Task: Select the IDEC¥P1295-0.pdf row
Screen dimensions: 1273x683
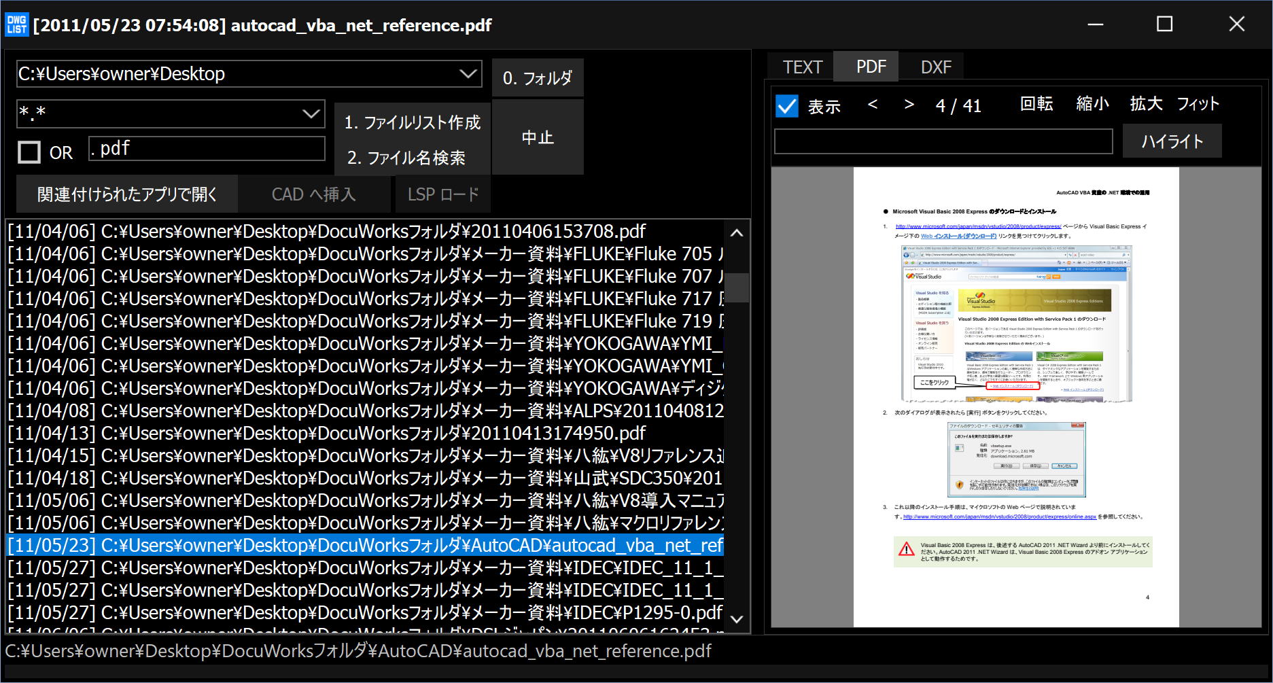Action: tap(364, 612)
